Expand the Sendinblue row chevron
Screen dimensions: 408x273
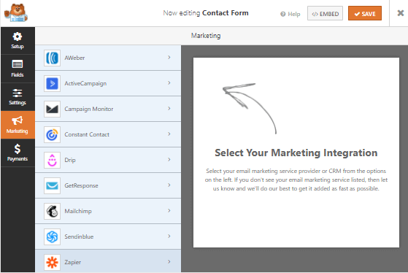click(169, 236)
